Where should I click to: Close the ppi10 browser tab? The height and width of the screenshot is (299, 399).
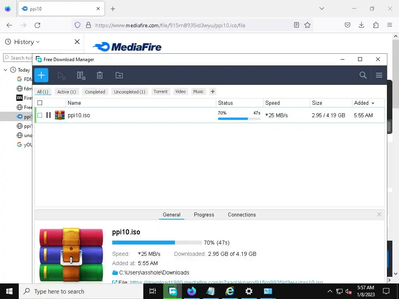(98, 9)
